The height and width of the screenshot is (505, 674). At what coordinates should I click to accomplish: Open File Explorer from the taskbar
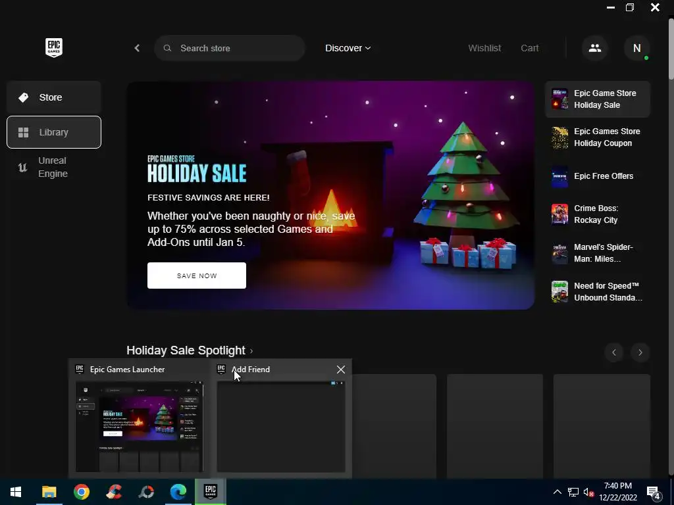pyautogui.click(x=49, y=492)
